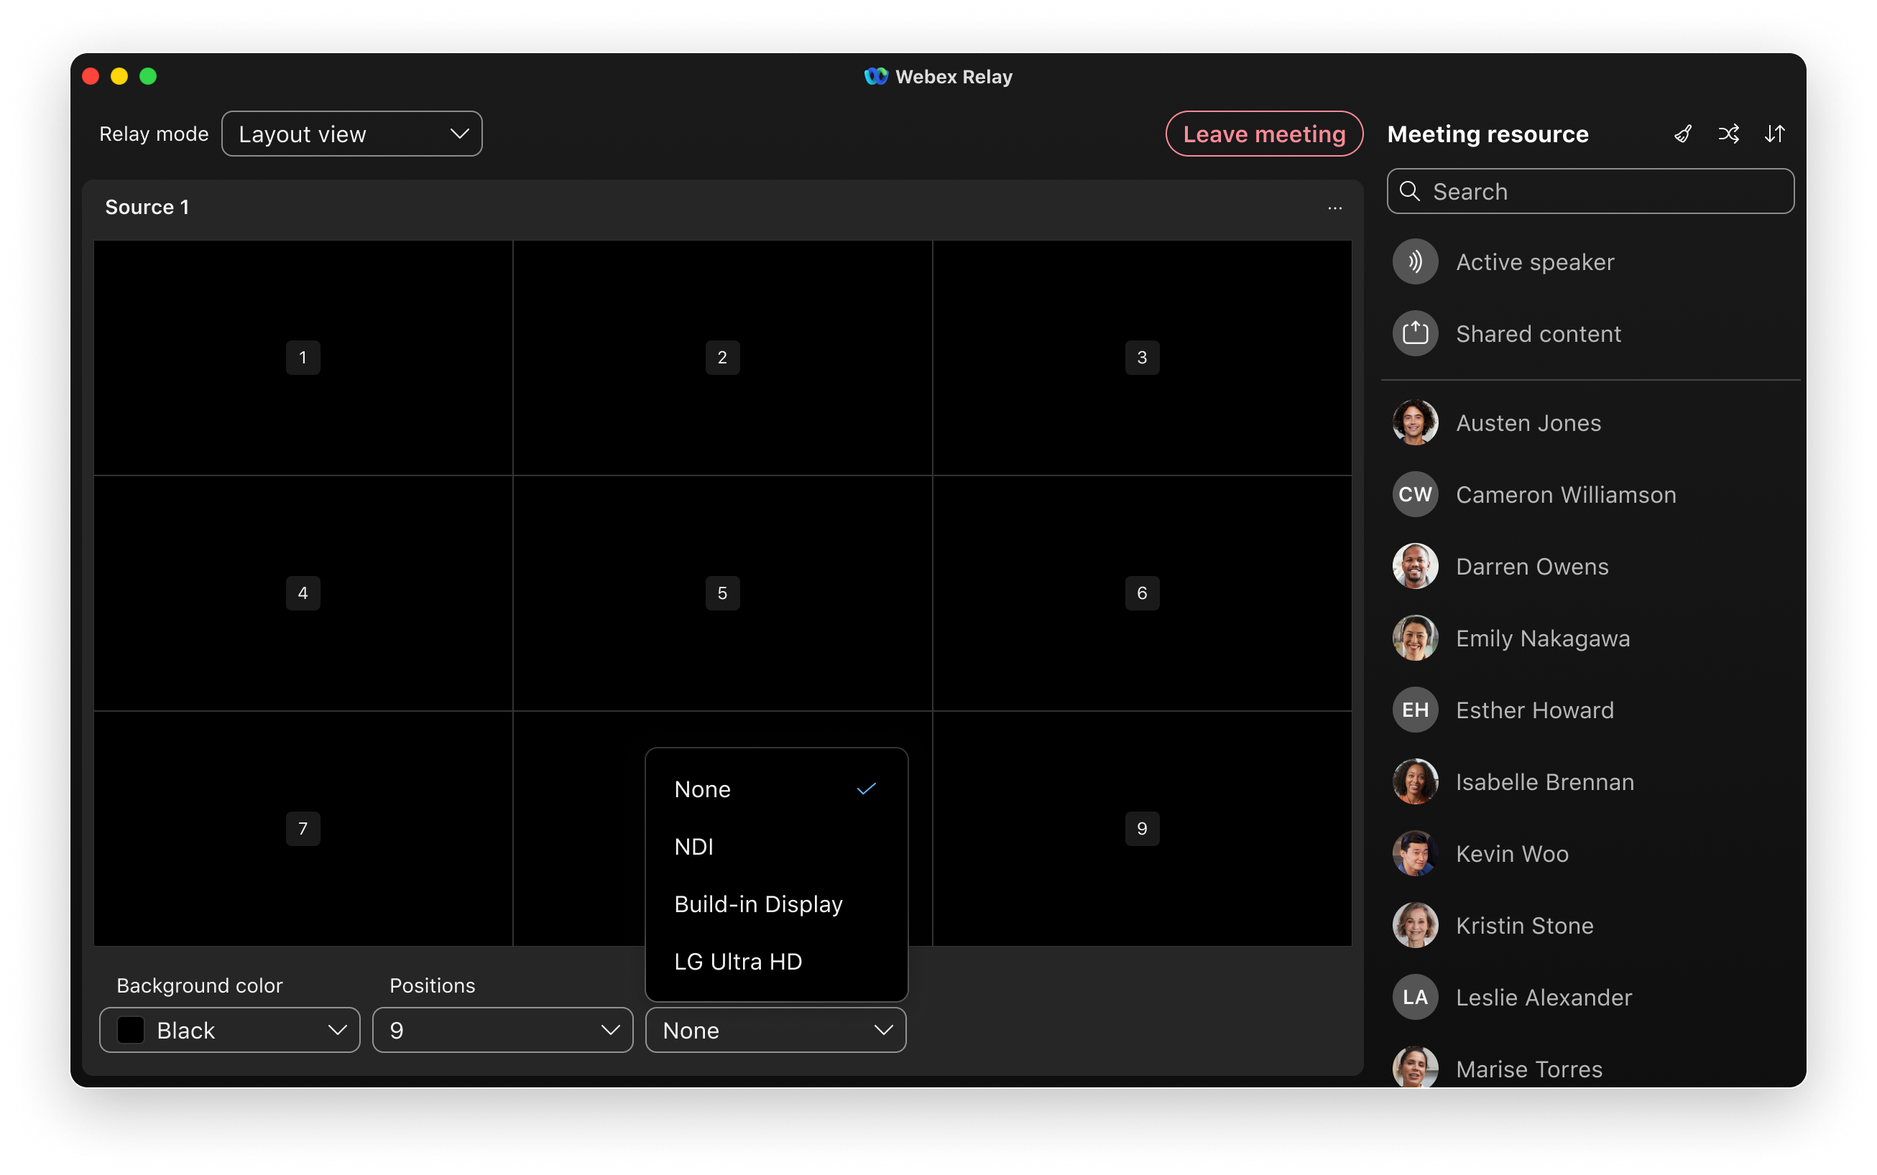The width and height of the screenshot is (1877, 1175).
Task: Click the black color swatch square
Action: 131,1030
